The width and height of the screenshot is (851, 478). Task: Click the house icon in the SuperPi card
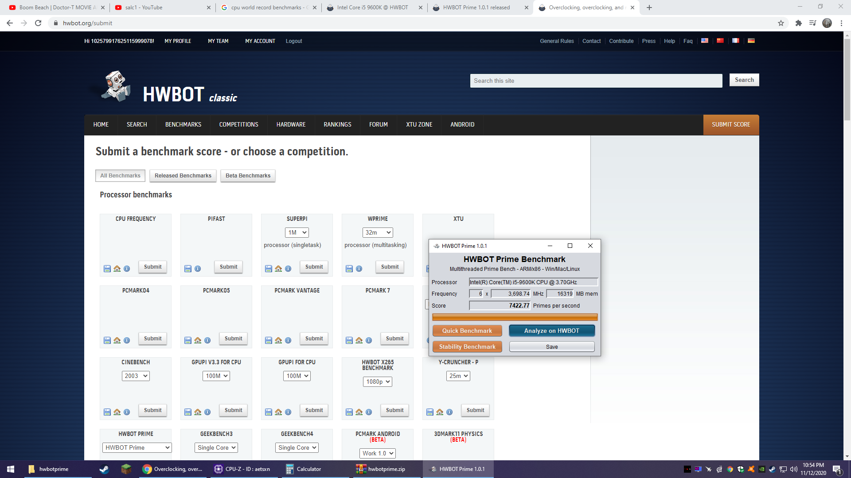pyautogui.click(x=278, y=269)
